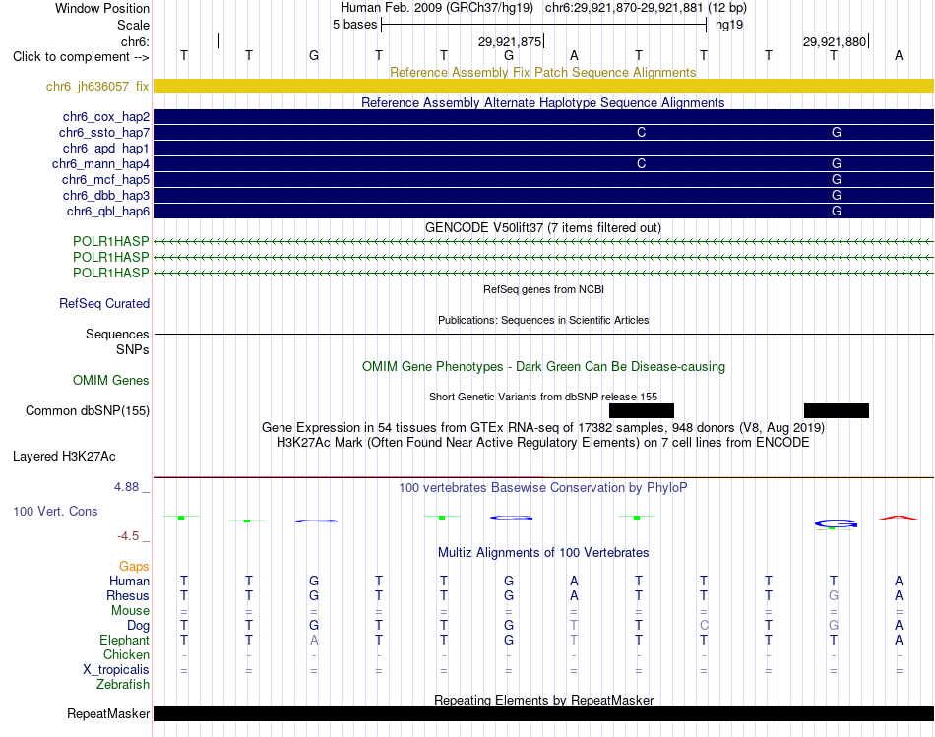The image size is (935, 737).
Task: Open the chr6_cox_hap2 haplotype label
Action: [106, 117]
